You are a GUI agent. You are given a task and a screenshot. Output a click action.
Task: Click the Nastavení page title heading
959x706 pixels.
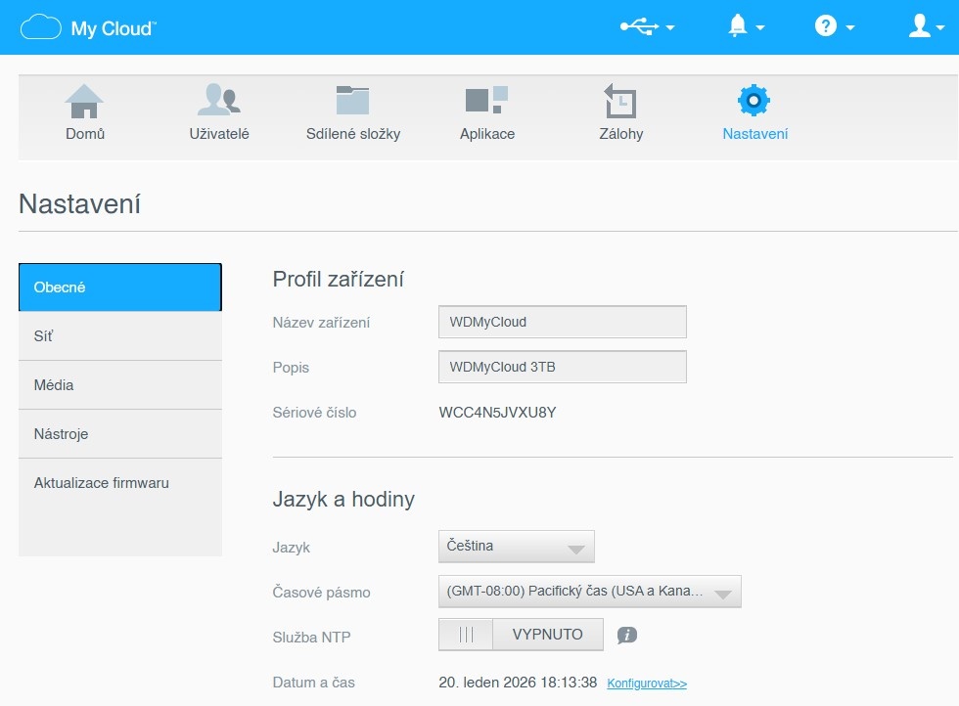tap(79, 204)
